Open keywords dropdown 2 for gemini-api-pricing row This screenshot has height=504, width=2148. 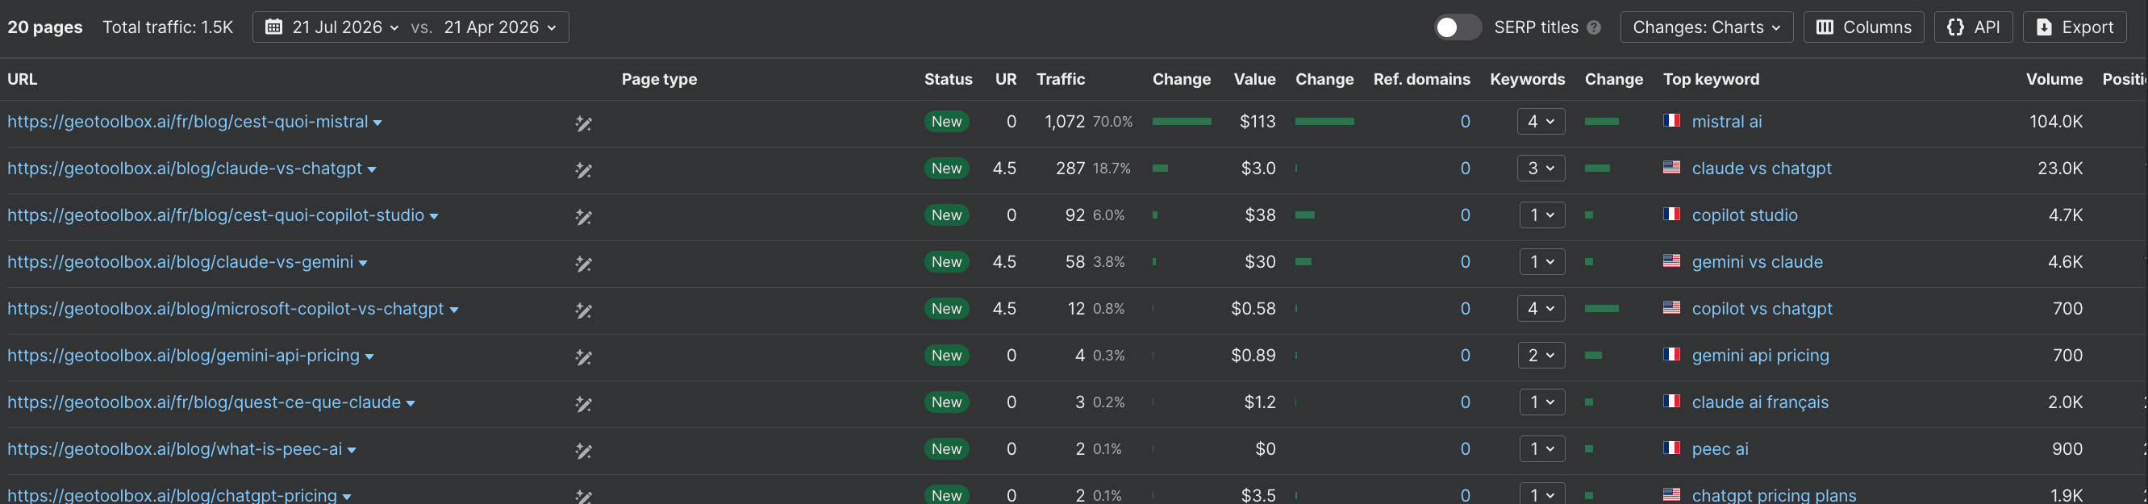click(1540, 355)
